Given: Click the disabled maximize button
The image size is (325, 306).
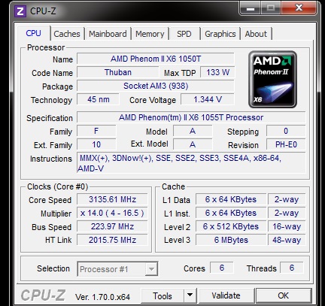Looking at the screenshot, I should (x=271, y=8).
